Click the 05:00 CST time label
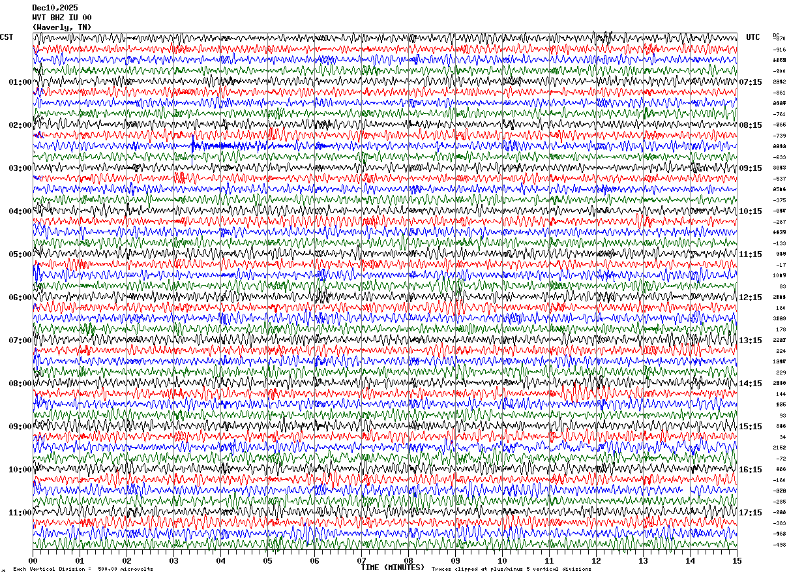The width and height of the screenshot is (789, 578). coord(20,254)
